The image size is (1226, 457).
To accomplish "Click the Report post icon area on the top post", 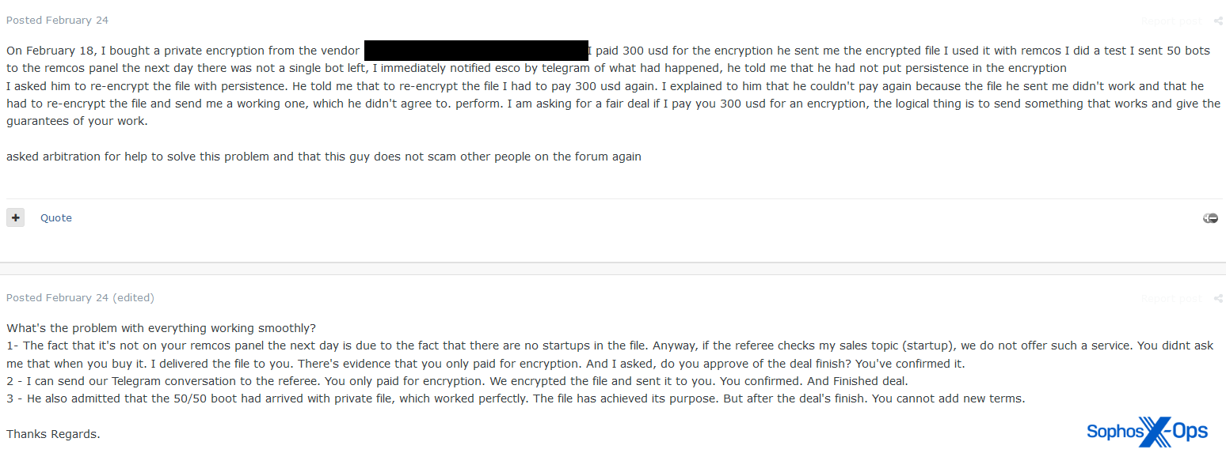I will pyautogui.click(x=1171, y=21).
